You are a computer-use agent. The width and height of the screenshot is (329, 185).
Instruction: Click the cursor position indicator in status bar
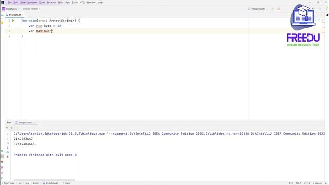(291, 183)
